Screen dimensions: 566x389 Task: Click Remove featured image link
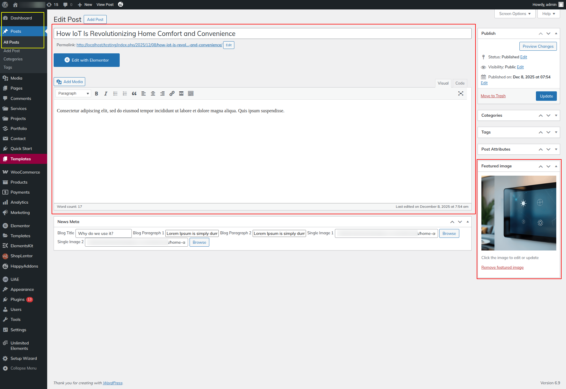click(x=502, y=267)
